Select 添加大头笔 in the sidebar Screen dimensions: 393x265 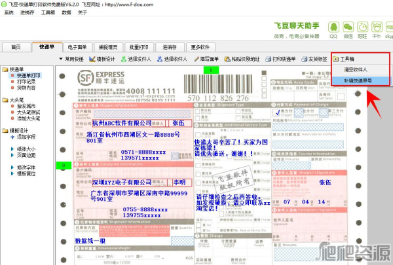click(x=28, y=118)
